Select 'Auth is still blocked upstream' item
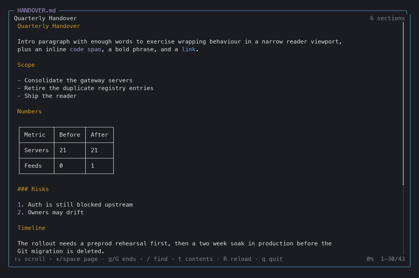This screenshot has width=419, height=278. (75, 205)
